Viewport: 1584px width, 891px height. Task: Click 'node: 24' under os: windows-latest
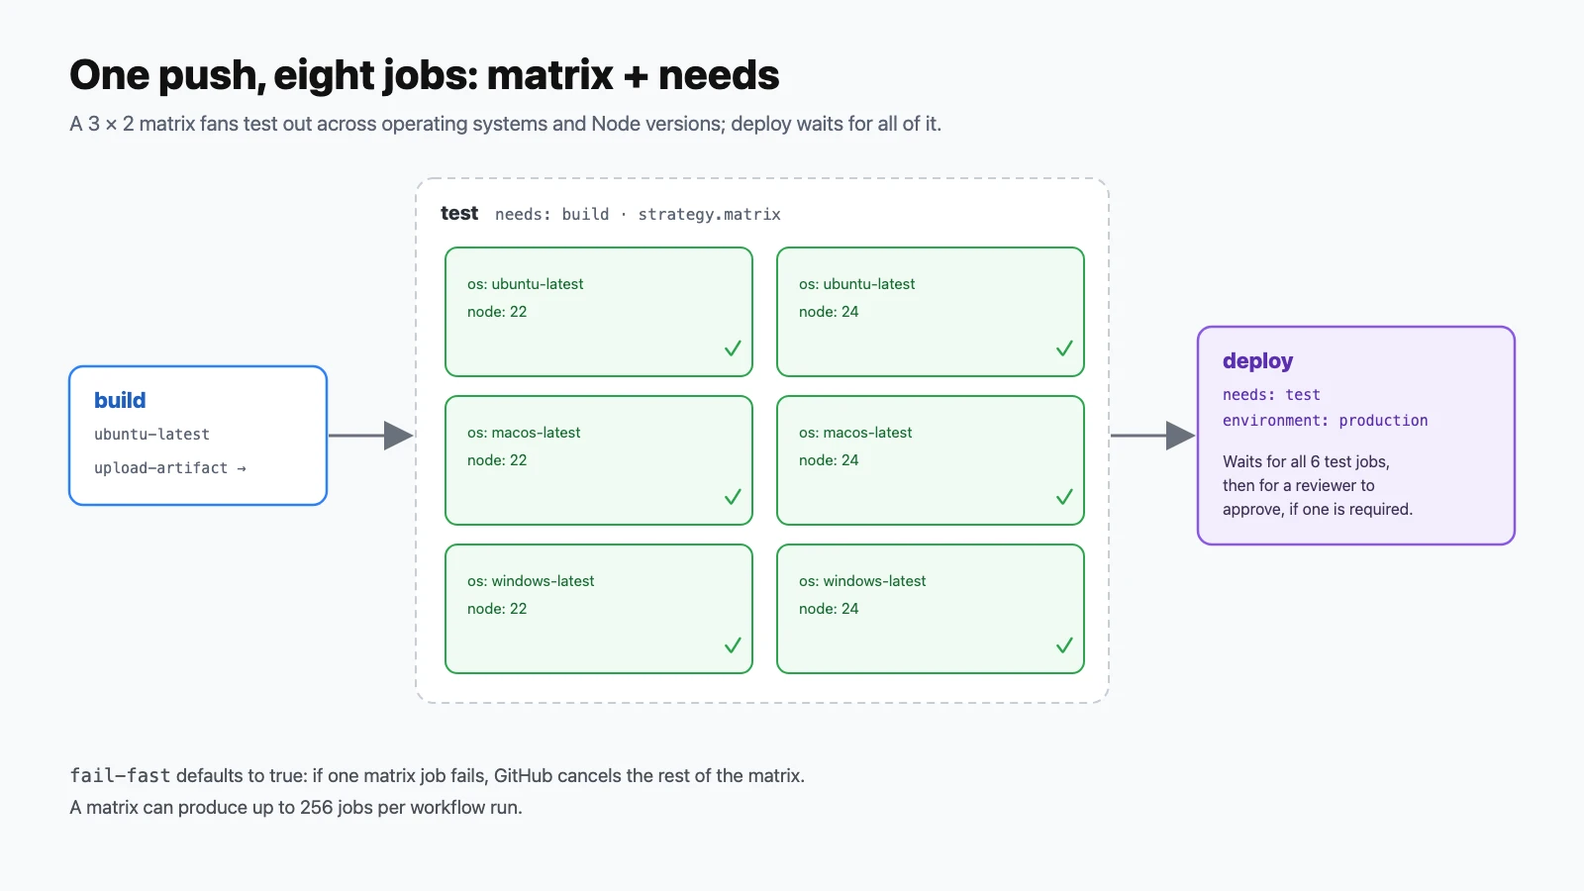tap(829, 609)
